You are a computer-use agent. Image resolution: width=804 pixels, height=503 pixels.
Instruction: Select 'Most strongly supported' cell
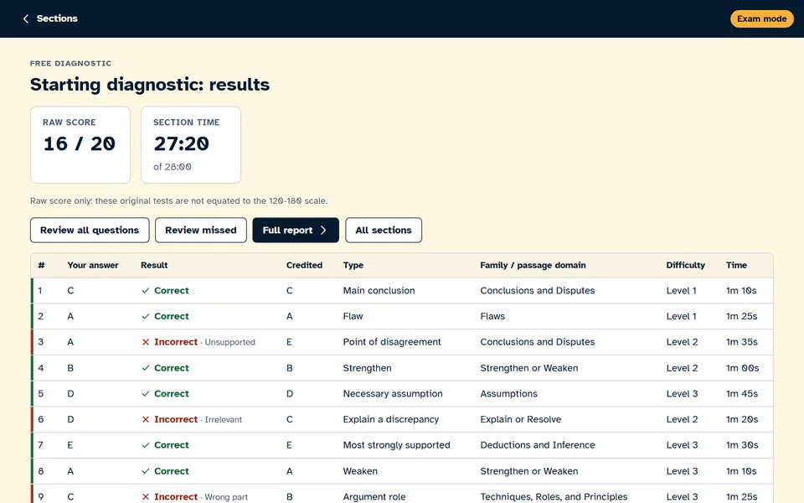pos(396,445)
